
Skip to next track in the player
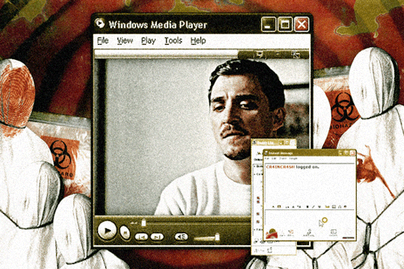click(156, 237)
